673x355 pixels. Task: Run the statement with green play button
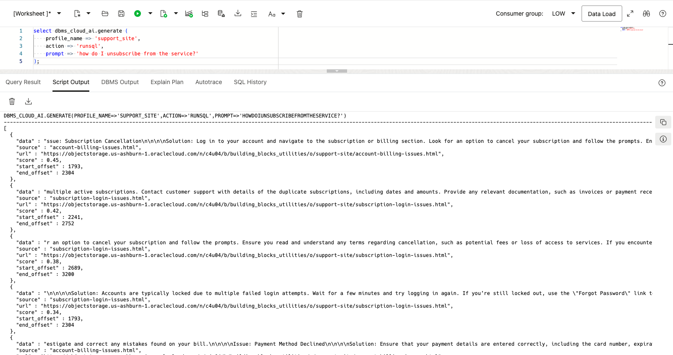point(138,14)
